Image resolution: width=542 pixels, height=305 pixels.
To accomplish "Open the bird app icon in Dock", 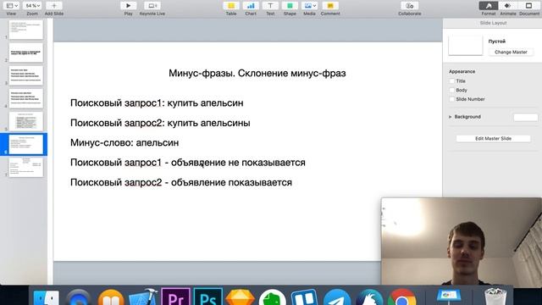I will (369, 297).
